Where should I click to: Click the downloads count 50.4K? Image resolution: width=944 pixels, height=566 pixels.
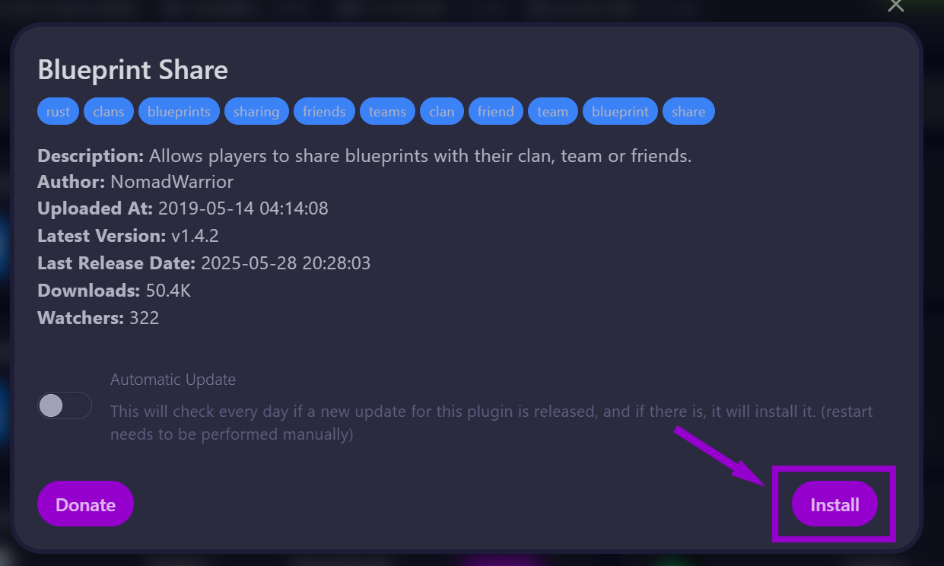point(167,291)
